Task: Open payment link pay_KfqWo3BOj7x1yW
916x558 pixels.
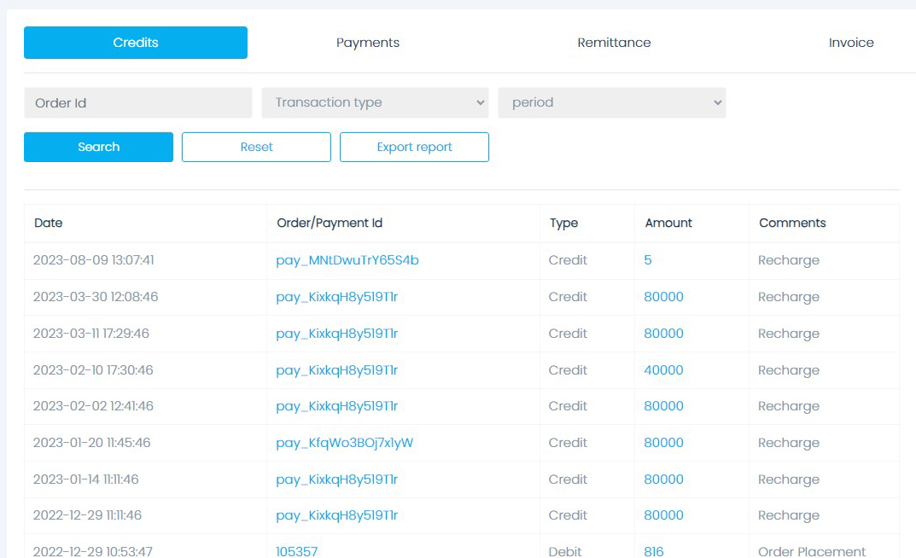Action: 344,443
